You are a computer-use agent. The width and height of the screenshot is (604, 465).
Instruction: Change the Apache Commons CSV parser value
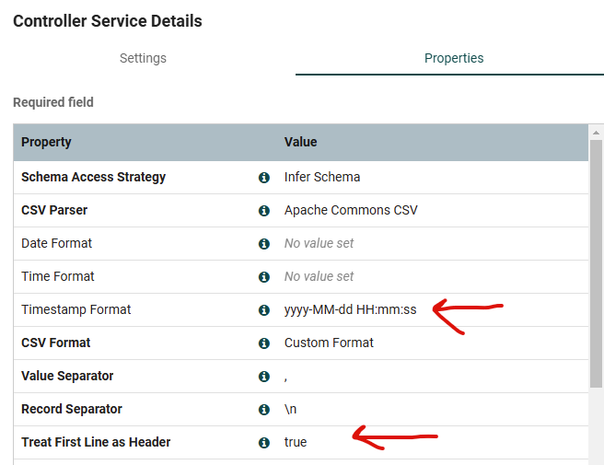pos(351,210)
